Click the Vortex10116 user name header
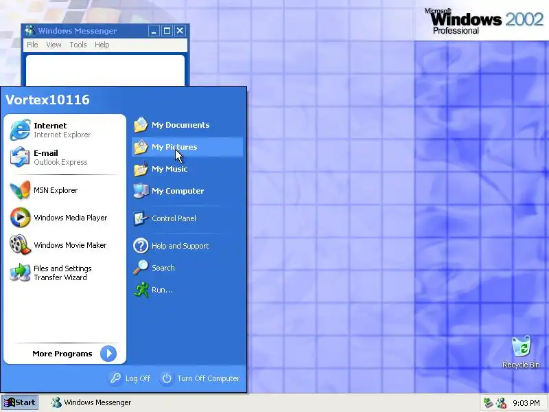Viewport: 549px width, 412px height. (x=47, y=100)
